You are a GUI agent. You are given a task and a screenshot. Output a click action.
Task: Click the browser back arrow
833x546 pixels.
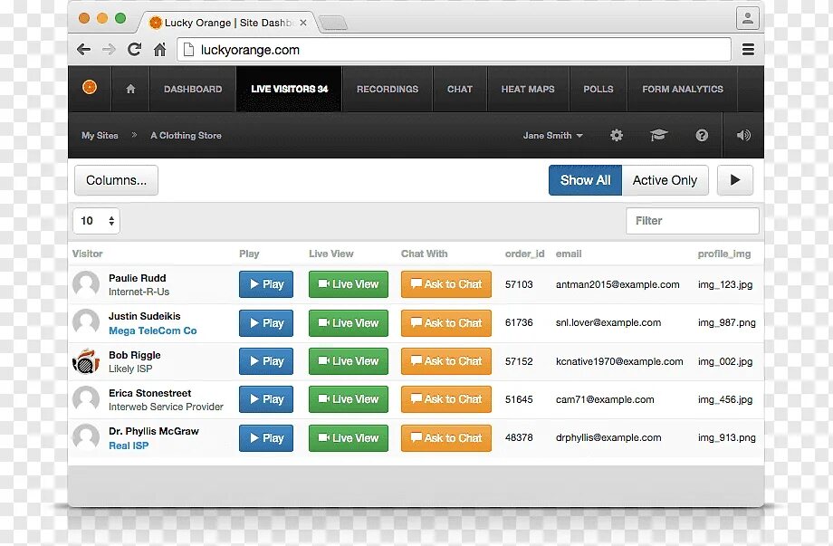[x=84, y=50]
